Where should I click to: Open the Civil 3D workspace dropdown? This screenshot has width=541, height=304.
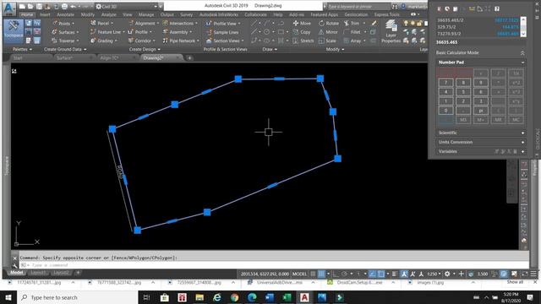click(x=126, y=7)
